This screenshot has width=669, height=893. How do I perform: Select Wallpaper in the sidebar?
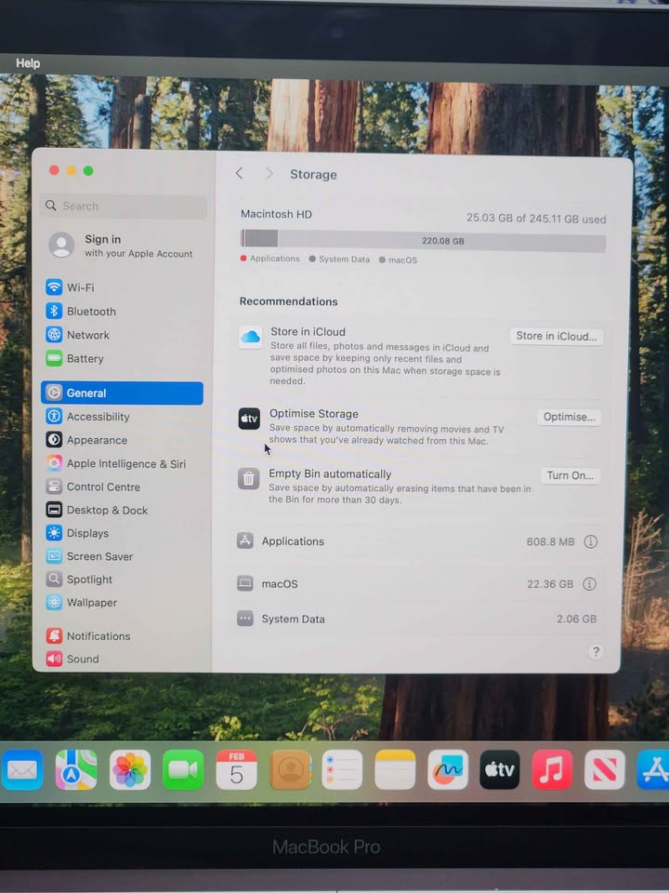pos(91,603)
